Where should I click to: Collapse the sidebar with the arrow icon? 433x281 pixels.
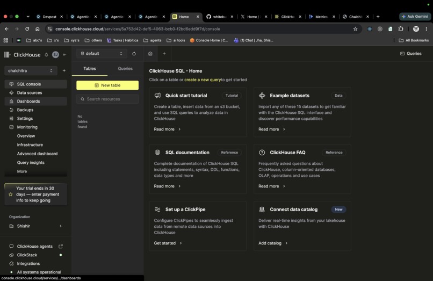(64, 55)
